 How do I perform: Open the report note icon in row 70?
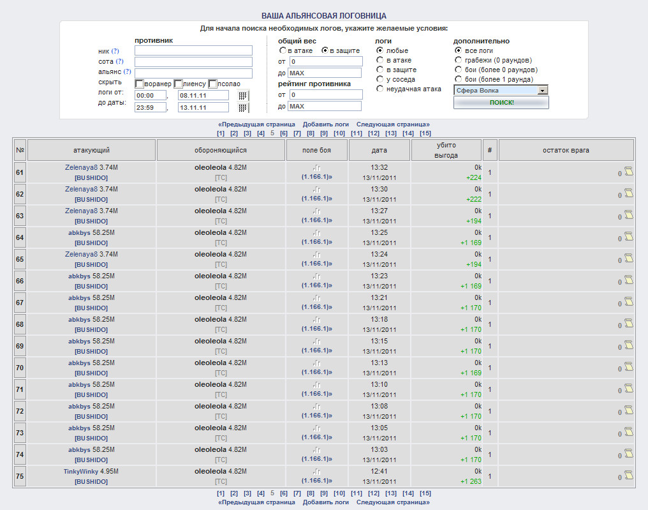tap(628, 366)
